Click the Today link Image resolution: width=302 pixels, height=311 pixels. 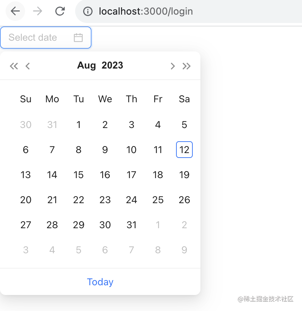(100, 282)
